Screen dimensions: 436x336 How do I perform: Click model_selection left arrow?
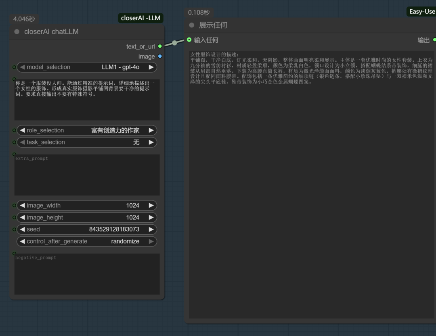[x=22, y=67]
